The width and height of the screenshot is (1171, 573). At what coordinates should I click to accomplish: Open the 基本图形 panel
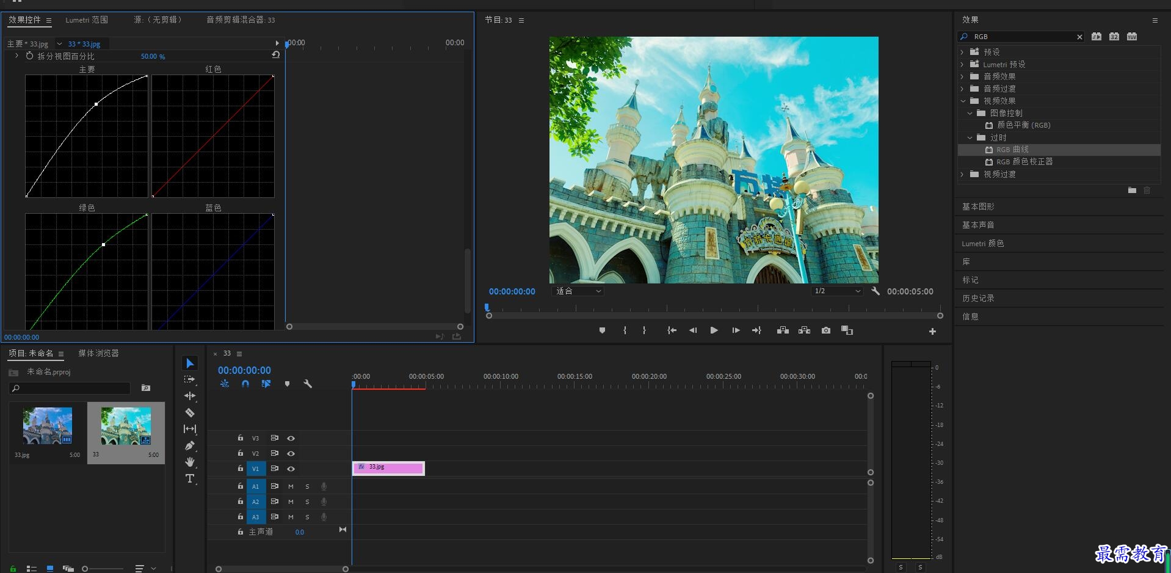tap(978, 206)
